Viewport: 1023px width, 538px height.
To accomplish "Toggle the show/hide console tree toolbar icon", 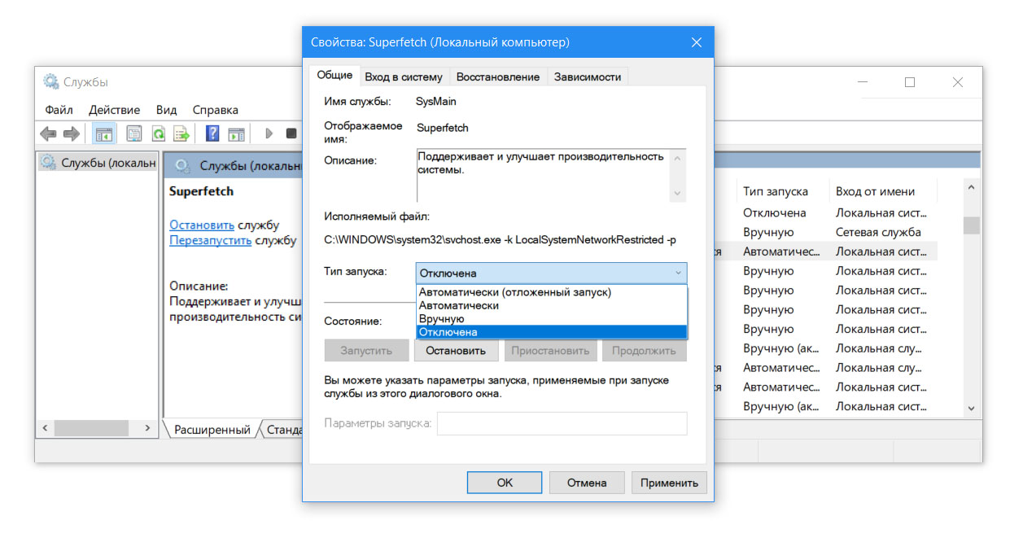I will tap(103, 133).
